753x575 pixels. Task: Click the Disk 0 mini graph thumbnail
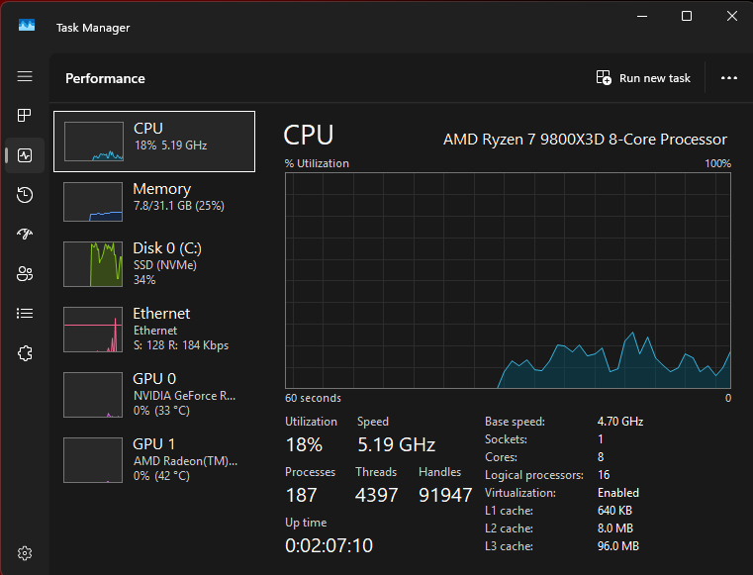click(x=93, y=264)
